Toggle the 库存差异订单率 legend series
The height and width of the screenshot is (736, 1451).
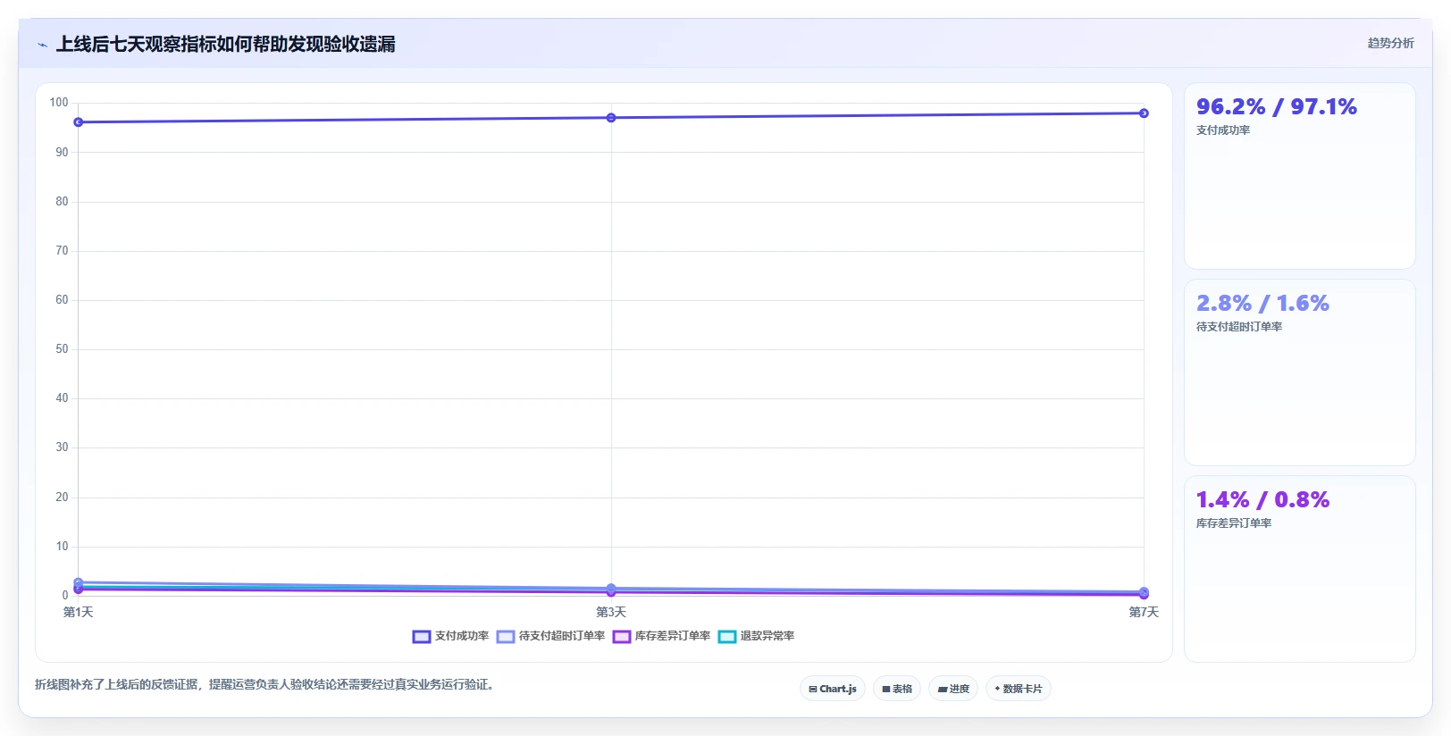click(x=661, y=636)
